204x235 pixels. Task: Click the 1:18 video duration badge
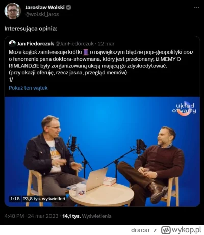[15, 199]
